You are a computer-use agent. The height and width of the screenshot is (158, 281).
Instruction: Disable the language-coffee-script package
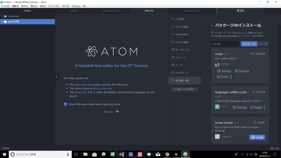(256, 108)
